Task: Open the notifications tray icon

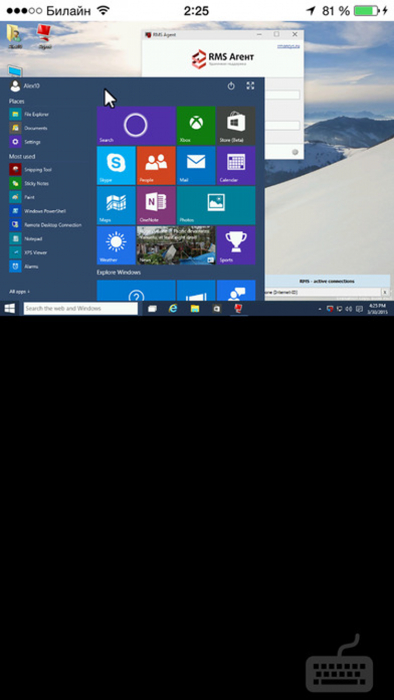Action: pos(359,309)
